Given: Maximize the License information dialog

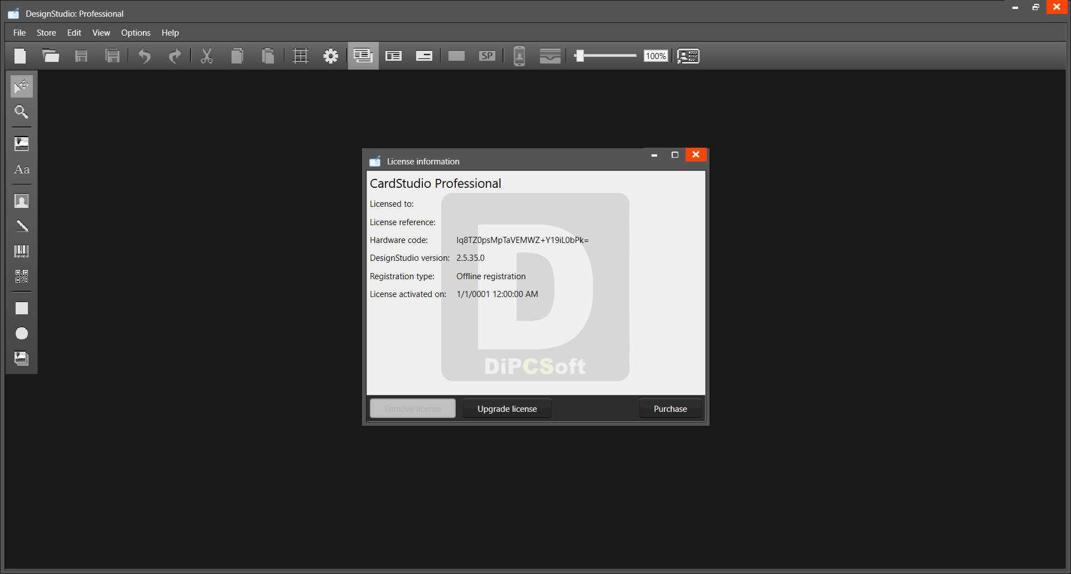Looking at the screenshot, I should 675,155.
